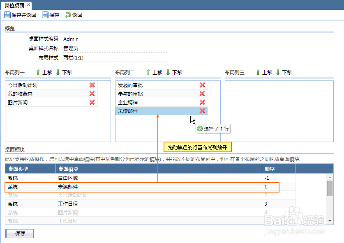The width and height of the screenshot is (344, 243).
Task: Remove 今日活动计划 with its red X
Action: [x=92, y=85]
